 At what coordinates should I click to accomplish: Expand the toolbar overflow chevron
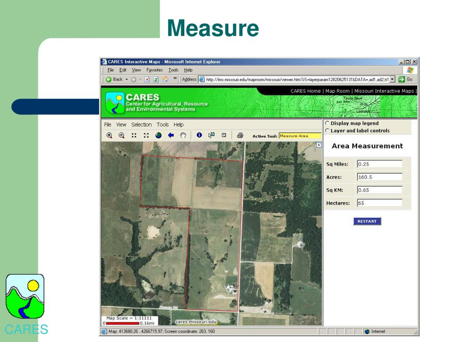[x=175, y=78]
